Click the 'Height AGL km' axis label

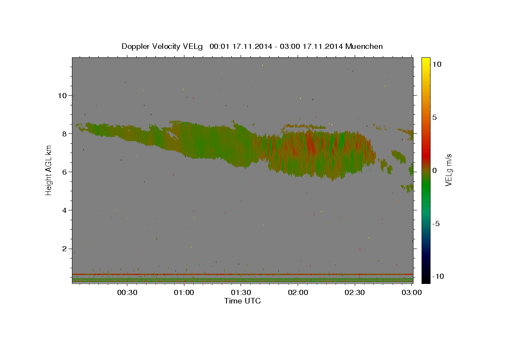tap(49, 170)
